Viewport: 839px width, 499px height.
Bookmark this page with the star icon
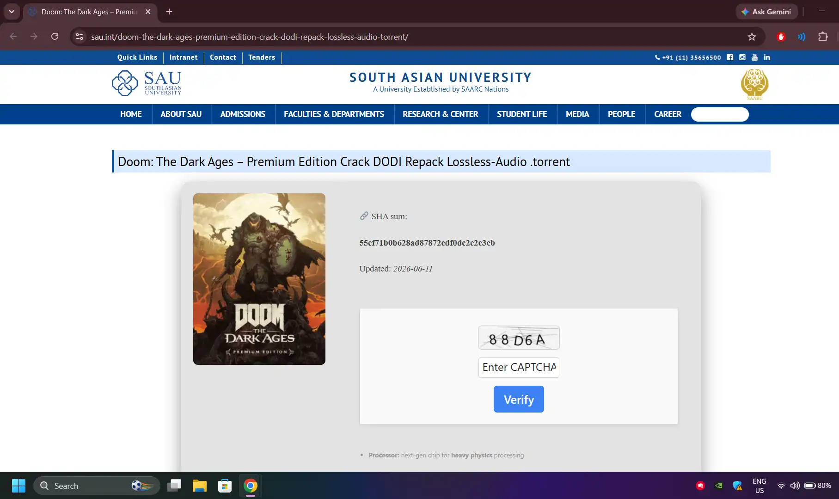(x=752, y=37)
